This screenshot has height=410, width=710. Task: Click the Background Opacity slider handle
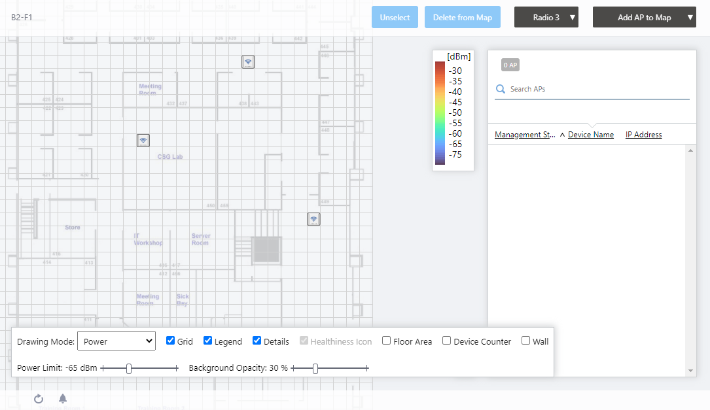pos(315,368)
